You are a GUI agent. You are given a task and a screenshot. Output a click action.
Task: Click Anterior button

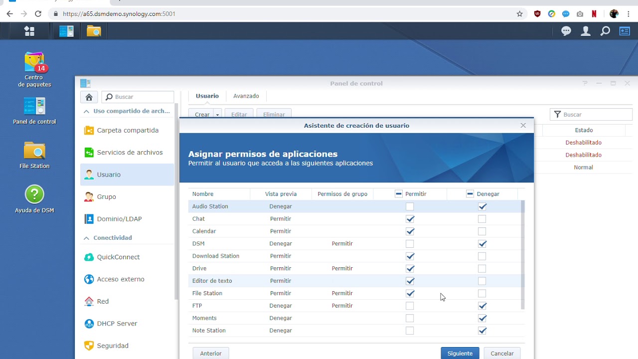pyautogui.click(x=211, y=353)
